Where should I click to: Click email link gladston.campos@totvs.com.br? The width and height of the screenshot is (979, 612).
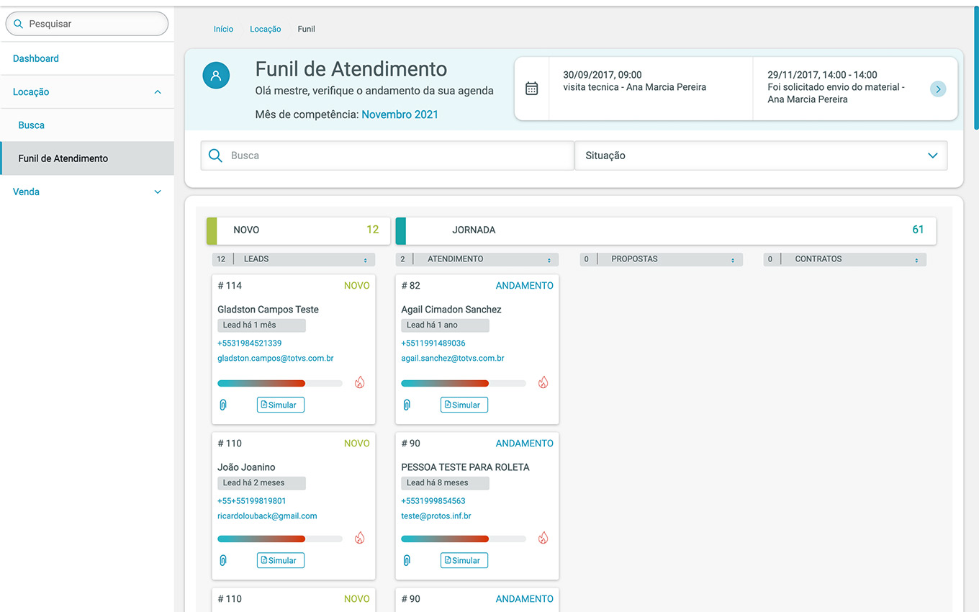(275, 358)
